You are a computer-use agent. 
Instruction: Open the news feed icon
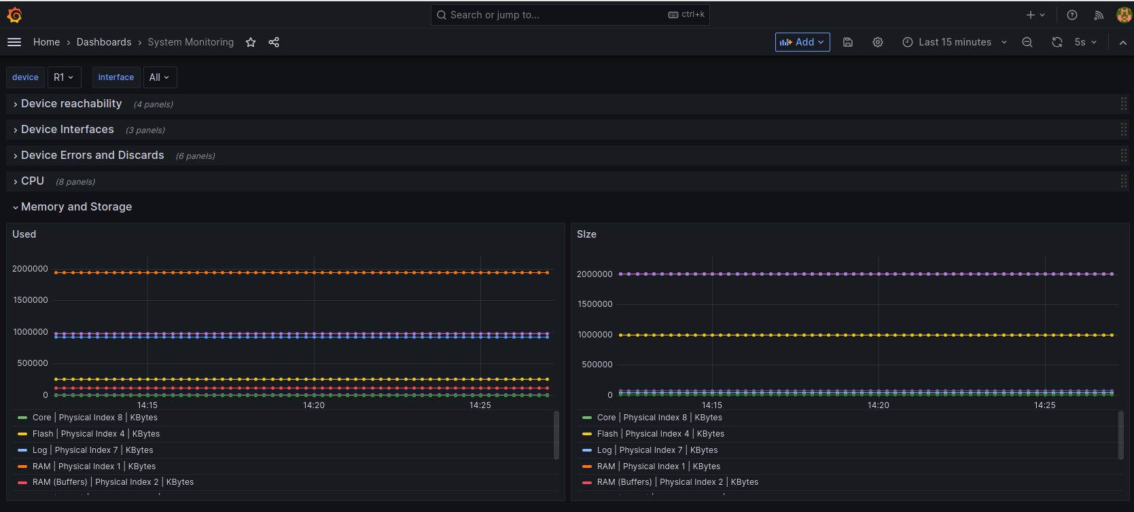(x=1099, y=15)
